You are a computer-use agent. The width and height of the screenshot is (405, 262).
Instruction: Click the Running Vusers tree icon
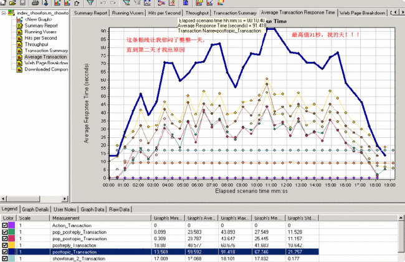[20, 32]
